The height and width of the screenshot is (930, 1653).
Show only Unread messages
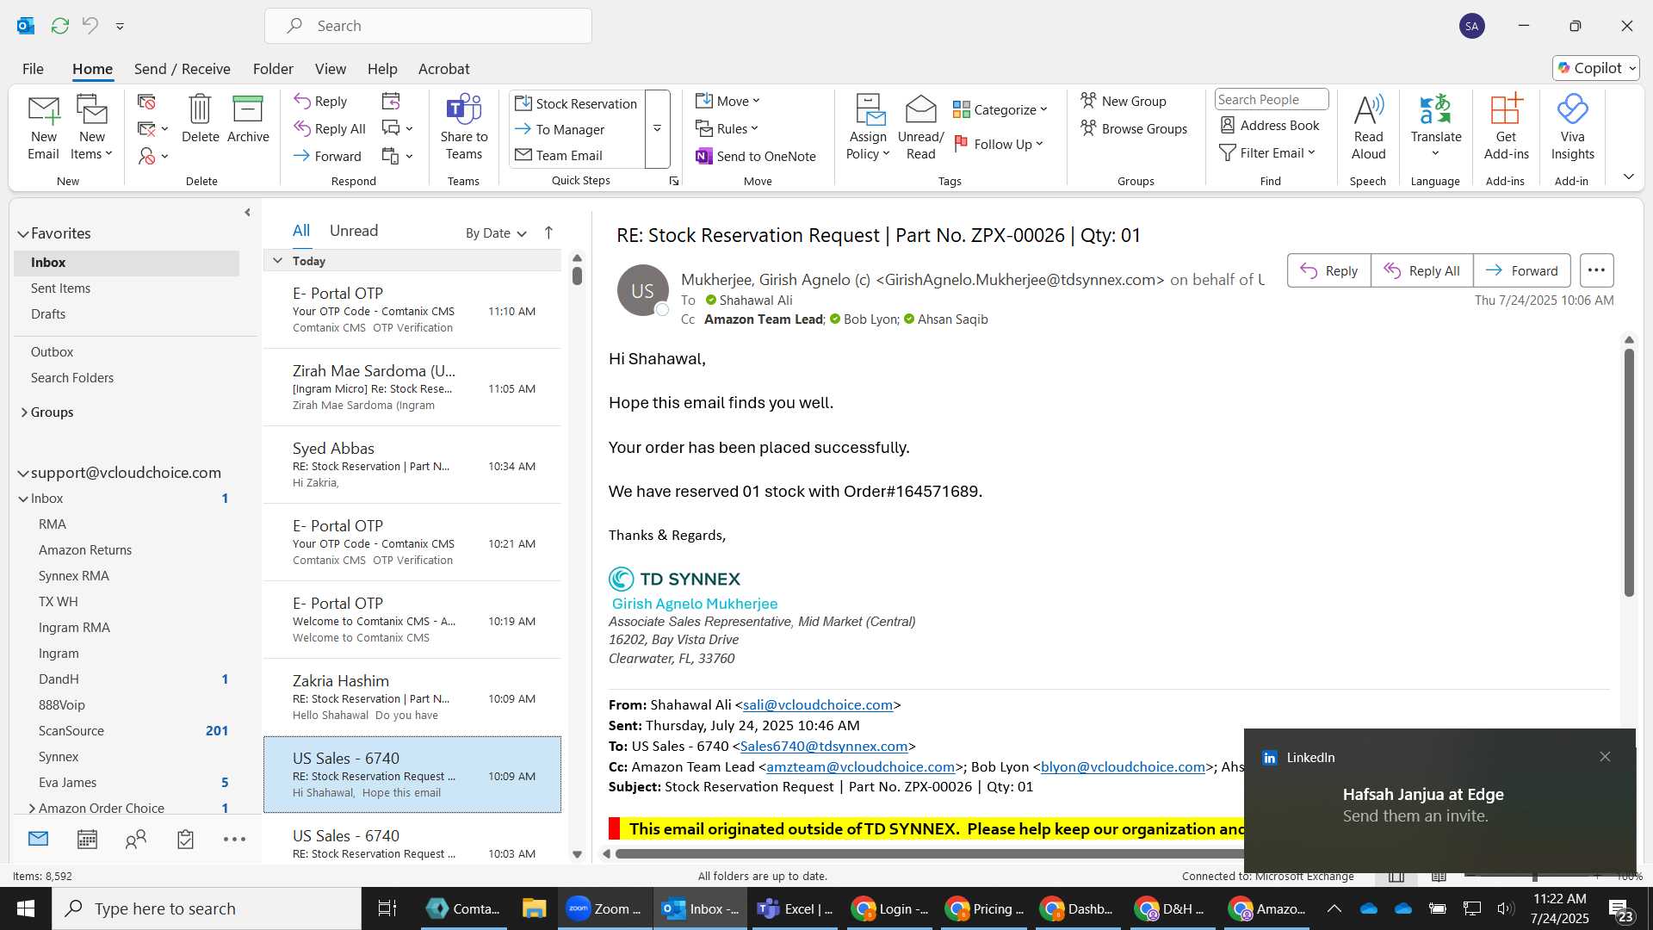[x=354, y=231]
